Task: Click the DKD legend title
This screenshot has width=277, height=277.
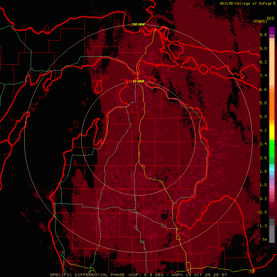Action: 270,18
